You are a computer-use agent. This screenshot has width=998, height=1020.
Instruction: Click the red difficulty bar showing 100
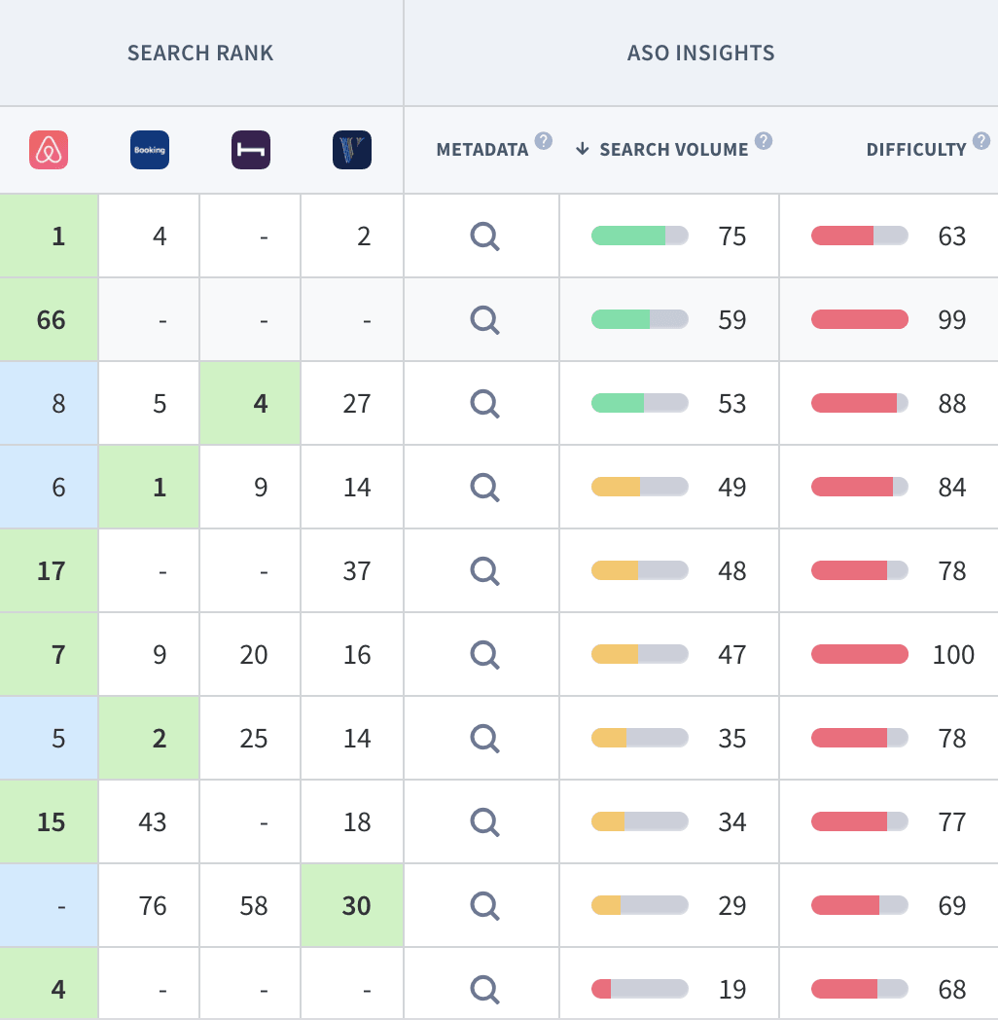coord(860,654)
